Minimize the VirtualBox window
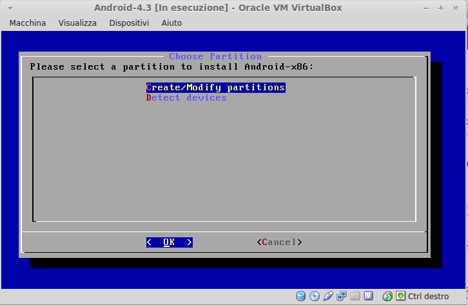The image size is (468, 305). pos(426,8)
